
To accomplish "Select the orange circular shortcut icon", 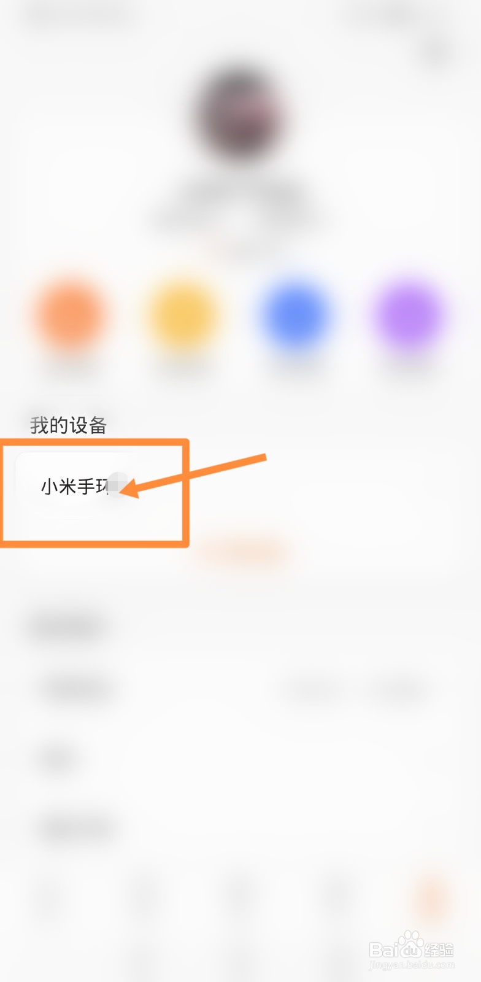I will click(70, 316).
